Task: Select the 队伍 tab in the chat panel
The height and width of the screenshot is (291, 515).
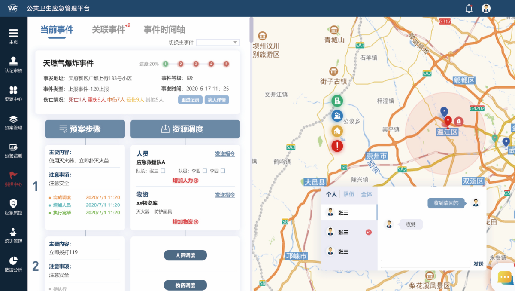Action: pos(349,194)
